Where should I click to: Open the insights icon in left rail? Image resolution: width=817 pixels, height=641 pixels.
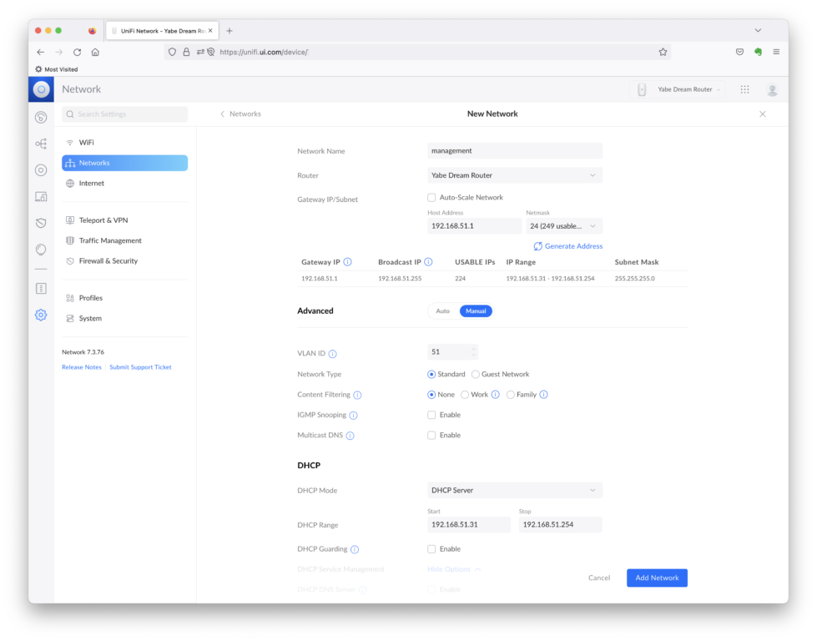pyautogui.click(x=41, y=249)
